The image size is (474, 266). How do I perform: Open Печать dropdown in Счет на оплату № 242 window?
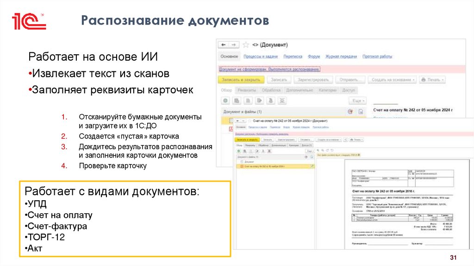[357, 139]
